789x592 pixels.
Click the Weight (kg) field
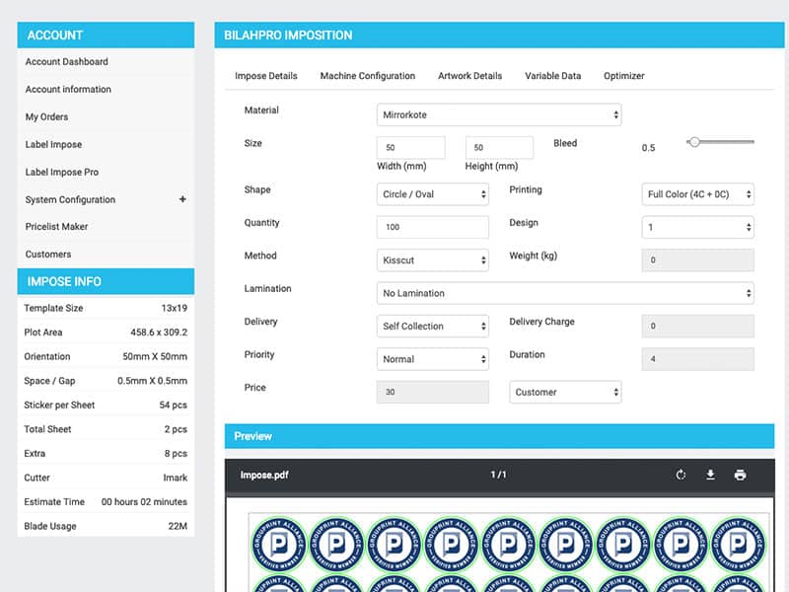point(697,260)
